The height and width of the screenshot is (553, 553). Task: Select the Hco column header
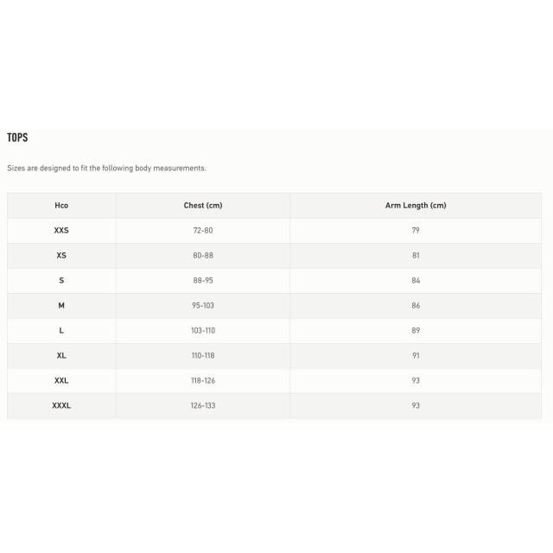[x=61, y=206]
